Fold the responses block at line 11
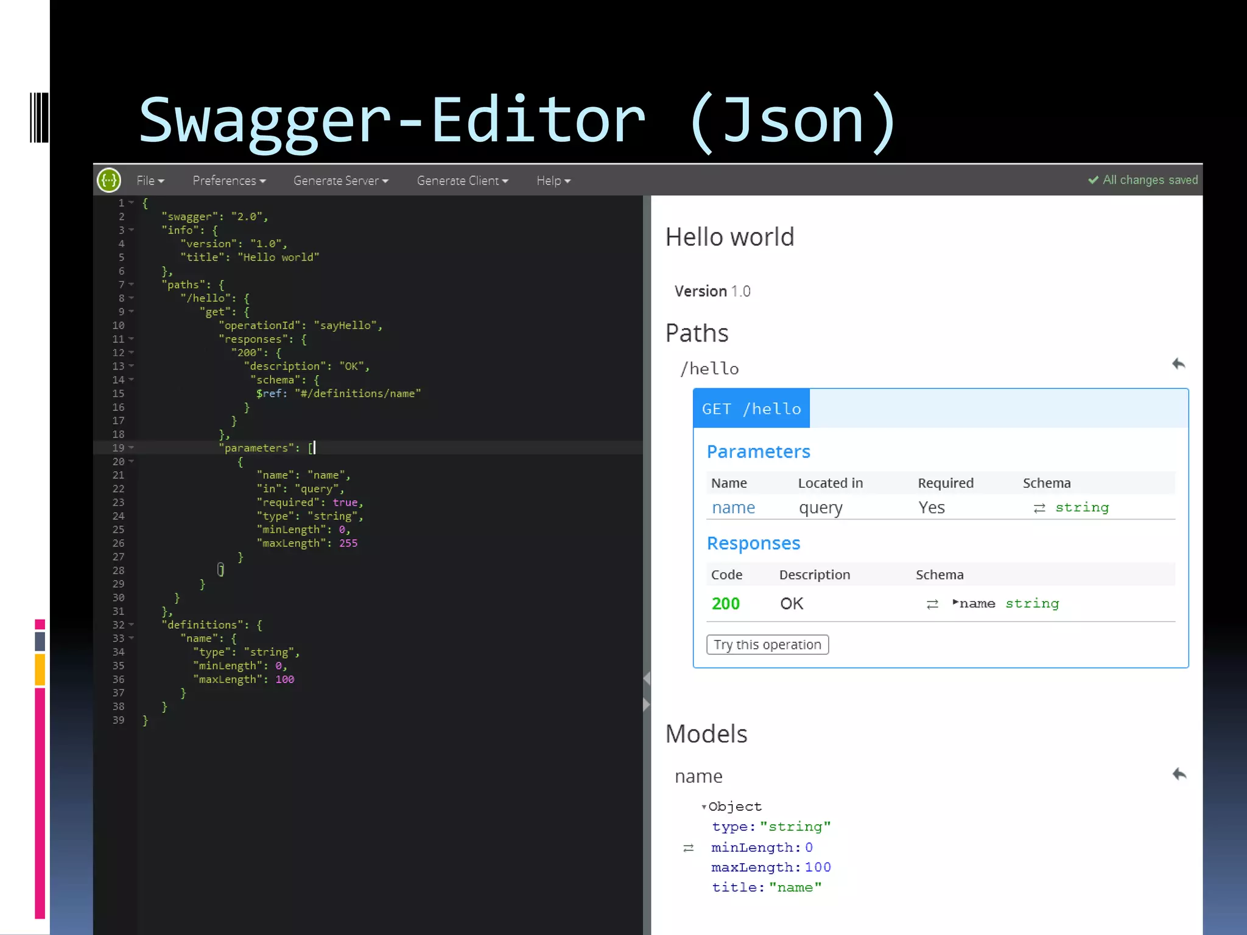This screenshot has width=1247, height=935. click(x=131, y=339)
